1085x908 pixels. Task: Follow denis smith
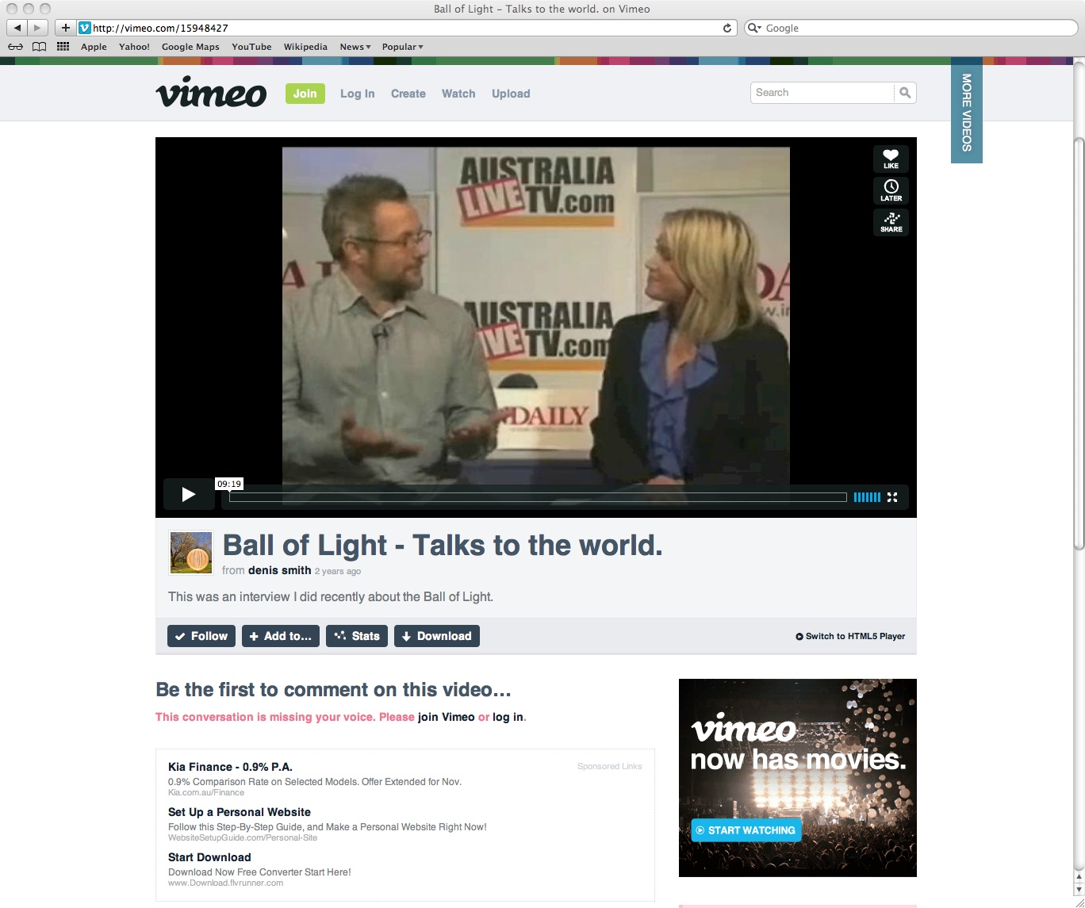point(201,636)
